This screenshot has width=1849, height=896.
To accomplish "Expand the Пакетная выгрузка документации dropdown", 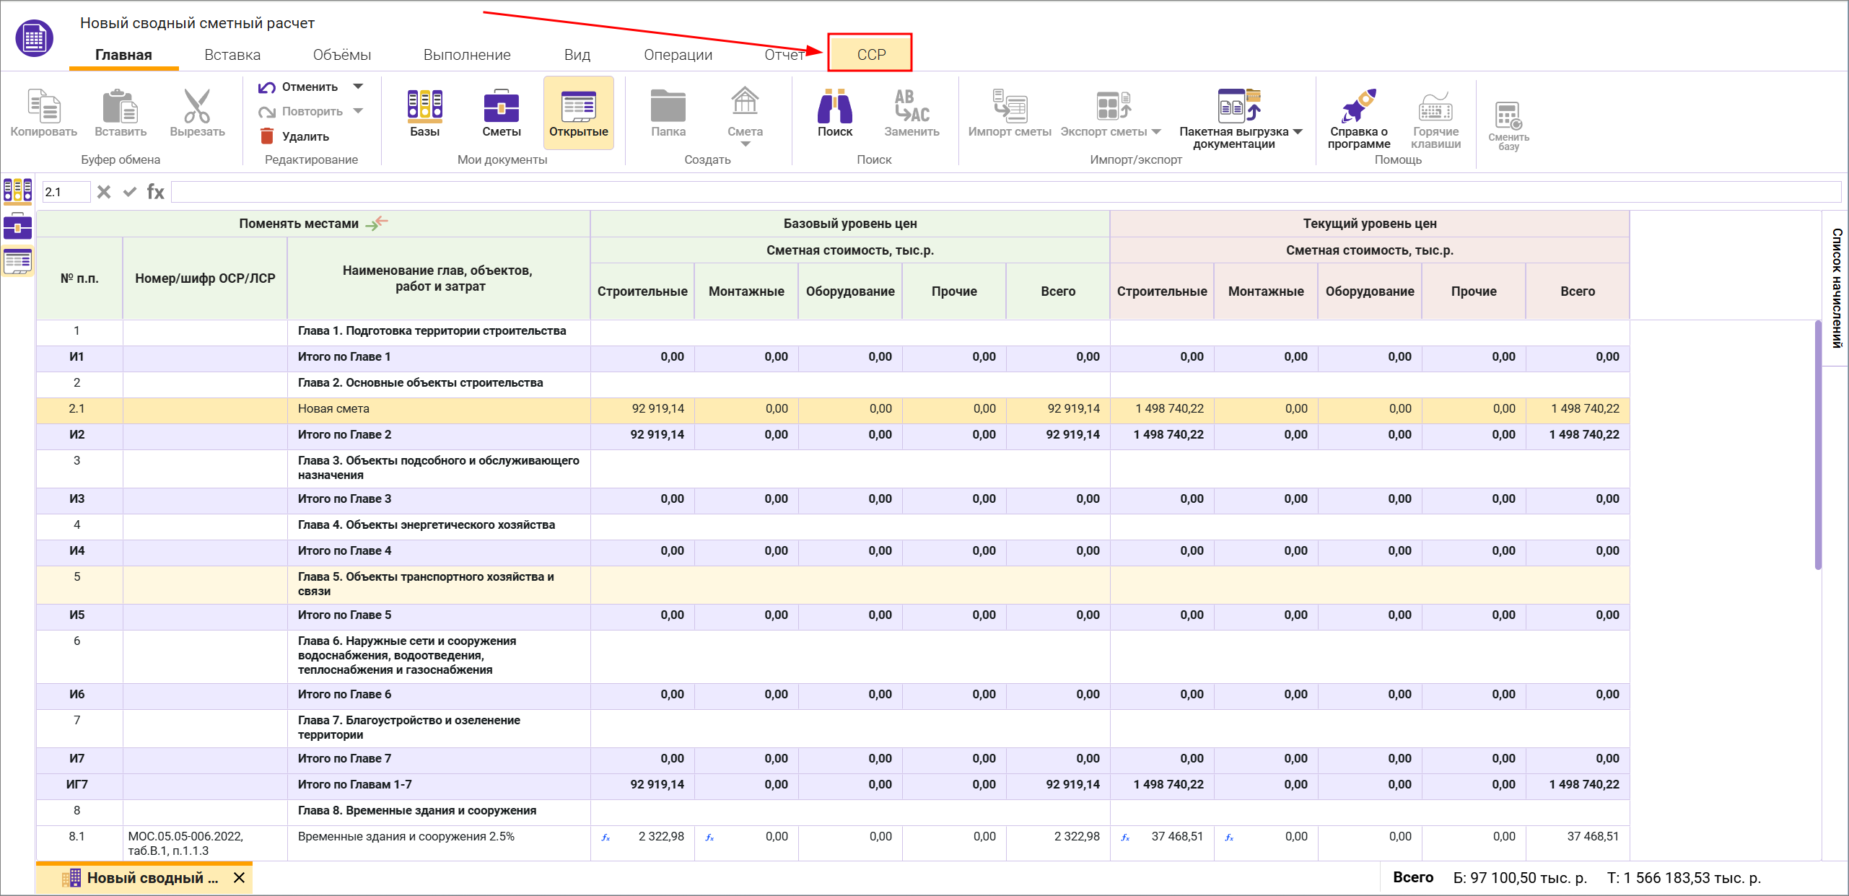I will tap(1298, 131).
